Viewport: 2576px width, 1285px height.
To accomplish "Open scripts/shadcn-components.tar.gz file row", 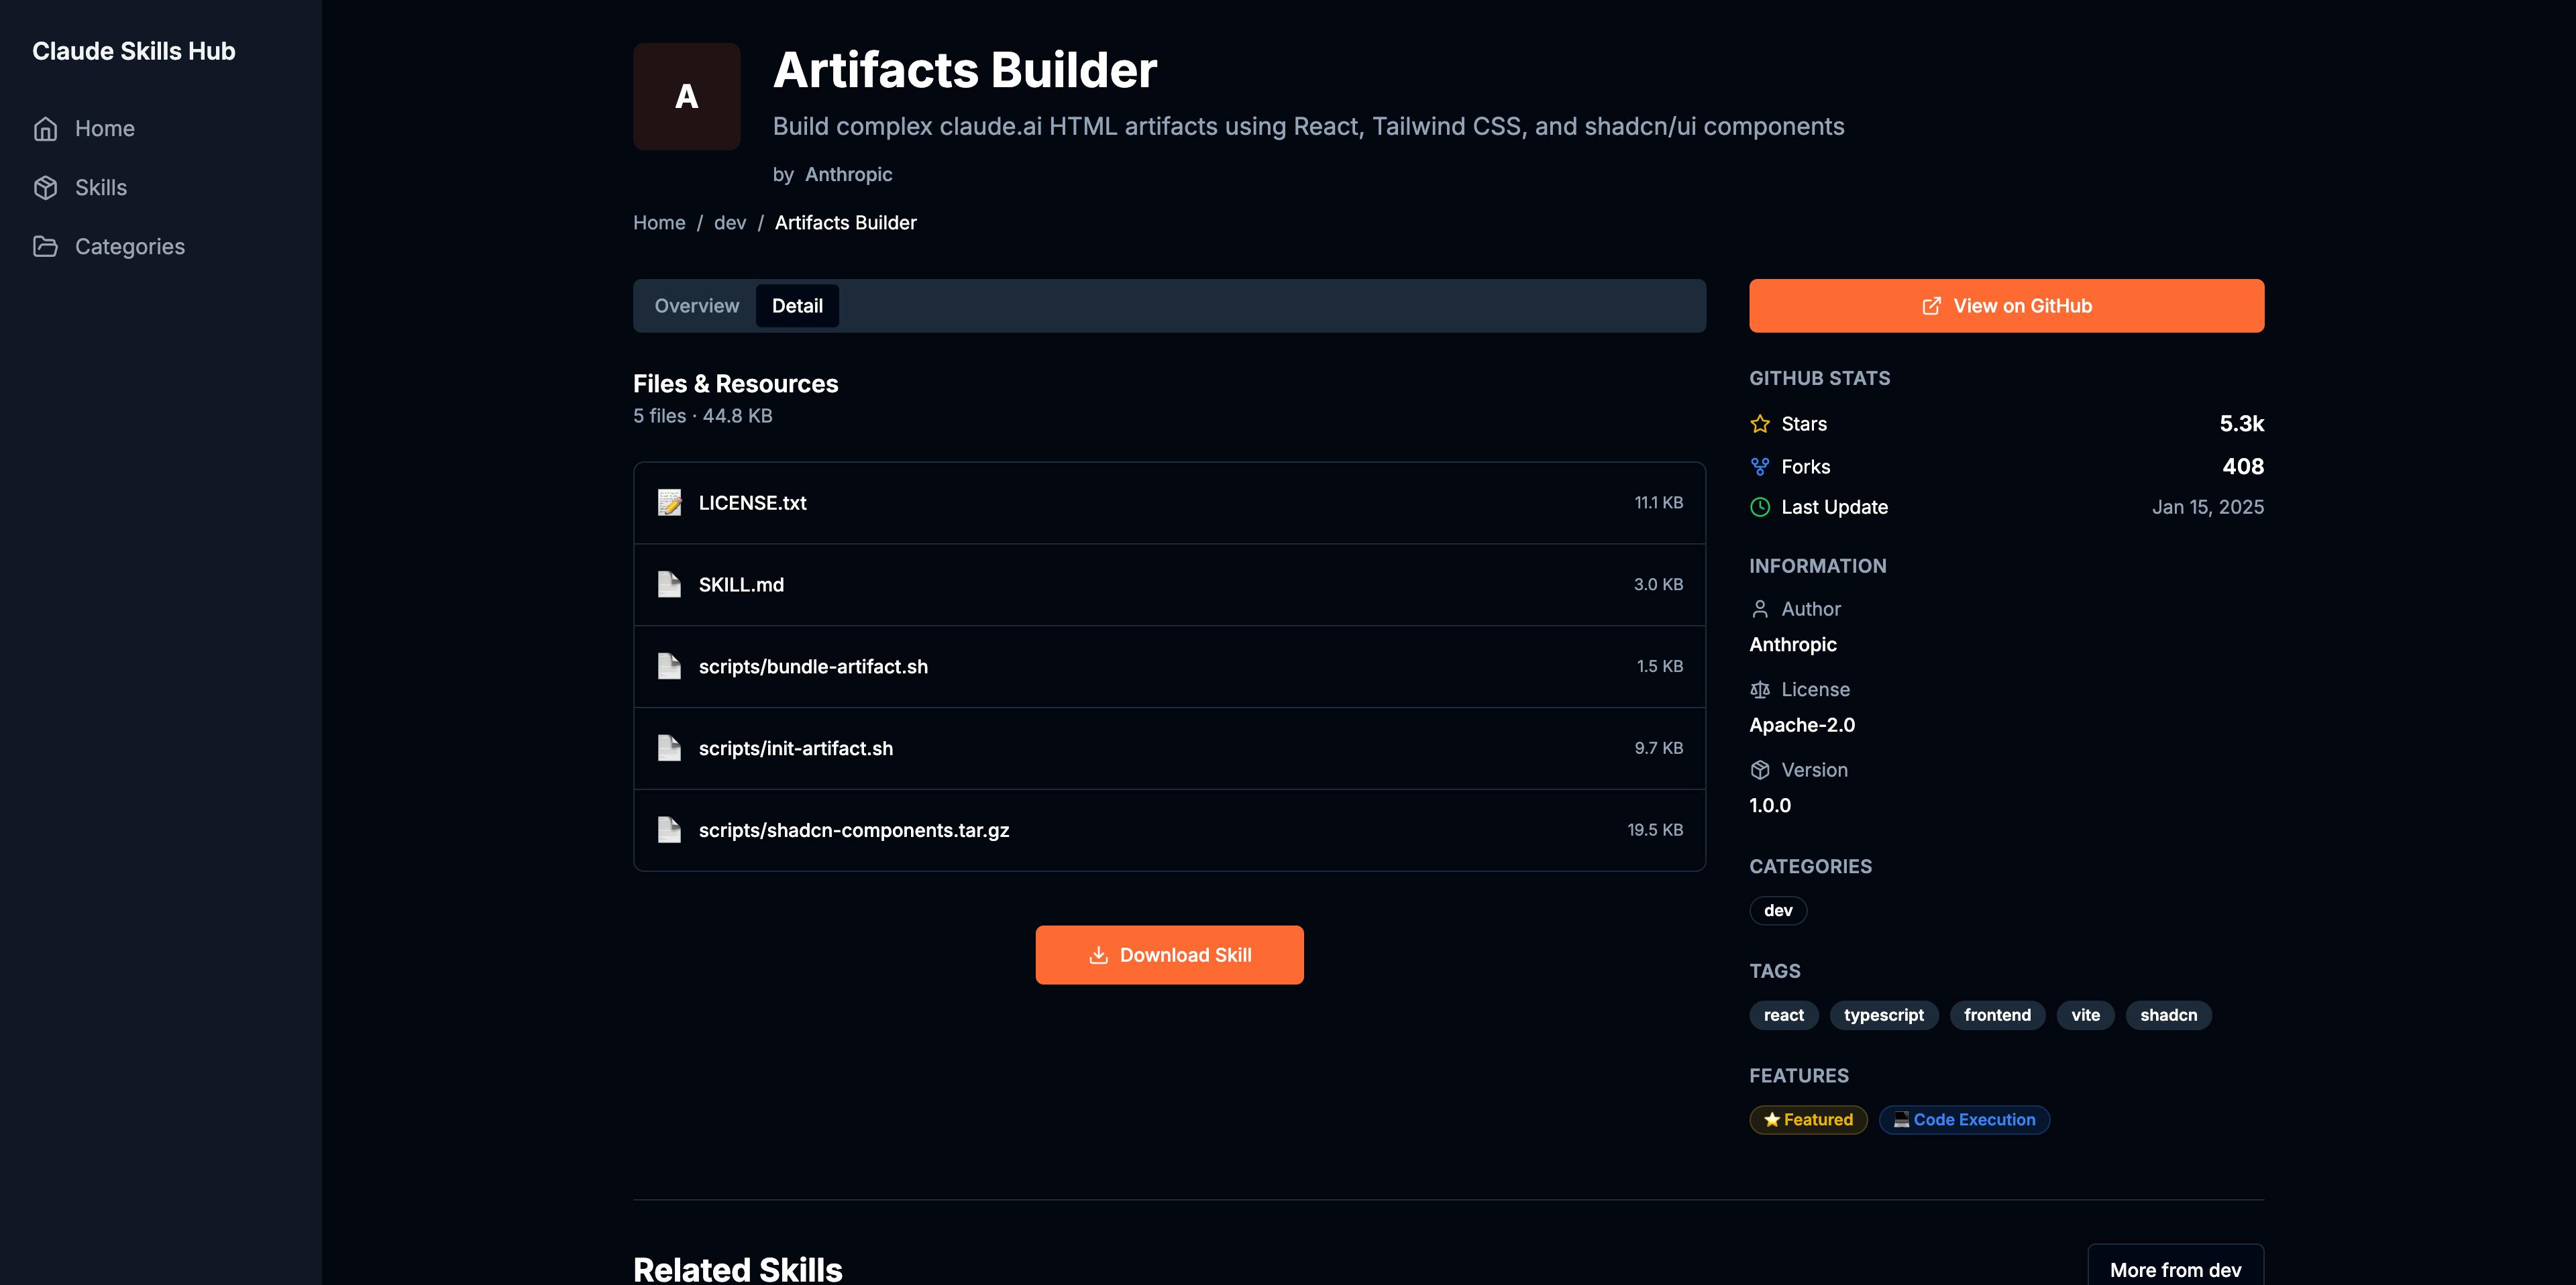I will pos(1169,830).
